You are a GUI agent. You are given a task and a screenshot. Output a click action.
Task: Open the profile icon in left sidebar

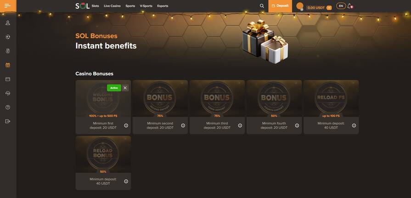(x=8, y=23)
